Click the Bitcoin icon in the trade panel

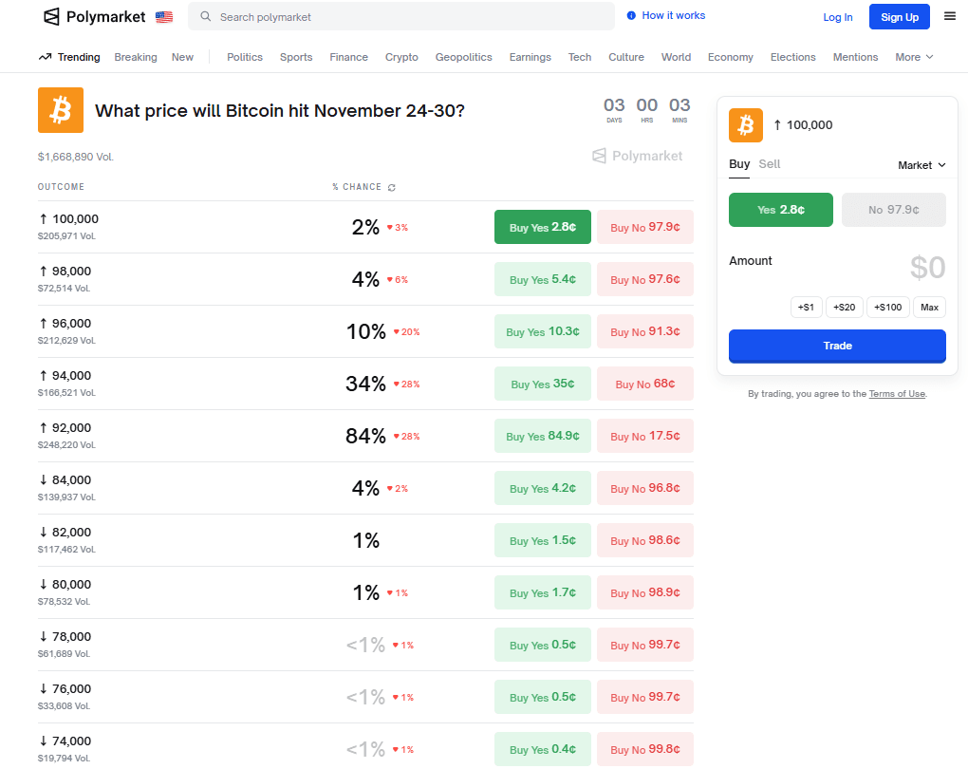746,125
